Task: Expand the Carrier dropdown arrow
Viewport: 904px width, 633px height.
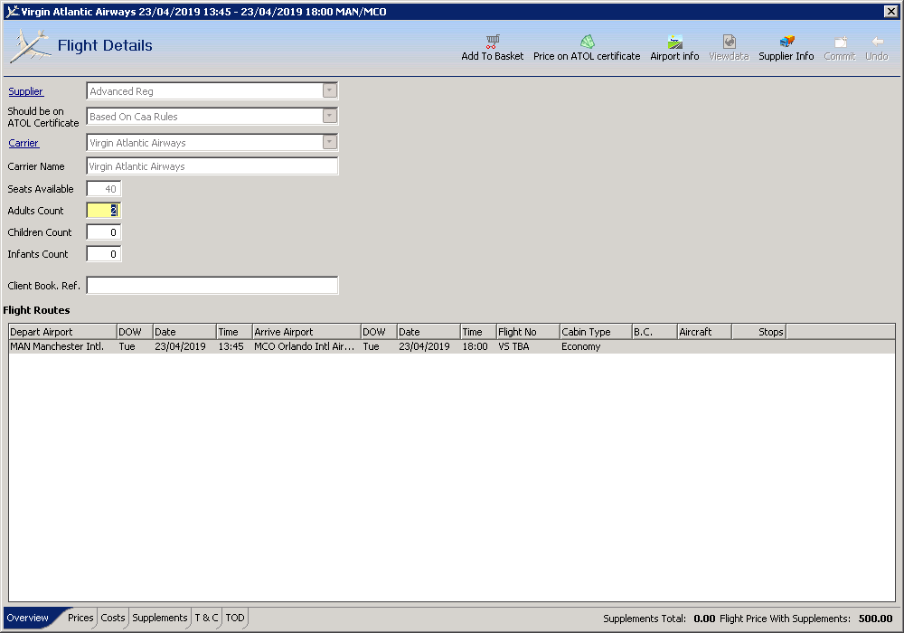Action: pyautogui.click(x=330, y=142)
